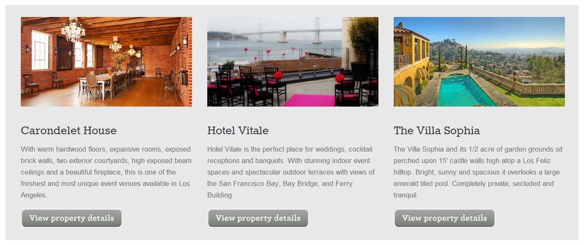Click the Carondelet House heading

click(x=69, y=130)
